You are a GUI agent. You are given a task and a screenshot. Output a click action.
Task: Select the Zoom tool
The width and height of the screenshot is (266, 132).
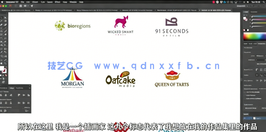pos(5,63)
